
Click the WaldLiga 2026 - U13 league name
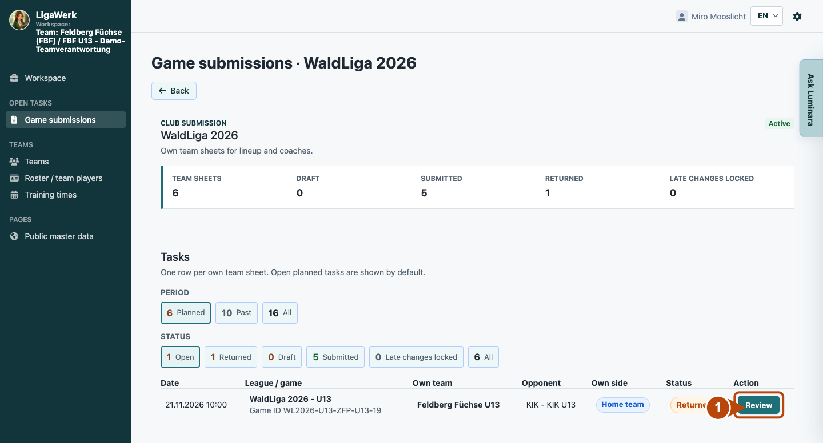point(290,399)
